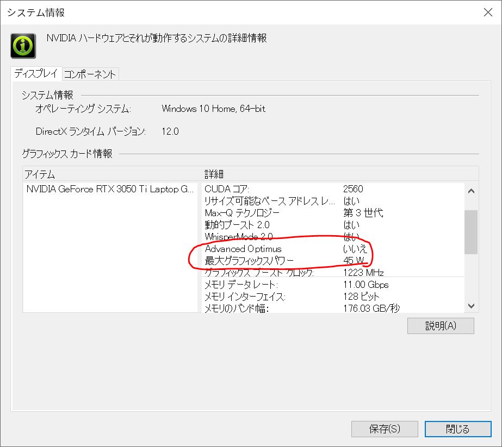Click the いいえ value for Advanced Optimus

pos(355,249)
